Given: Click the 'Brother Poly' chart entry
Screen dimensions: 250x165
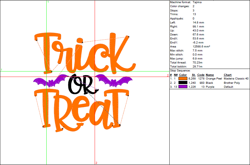Looking at the screenshot, I should click(232, 83).
